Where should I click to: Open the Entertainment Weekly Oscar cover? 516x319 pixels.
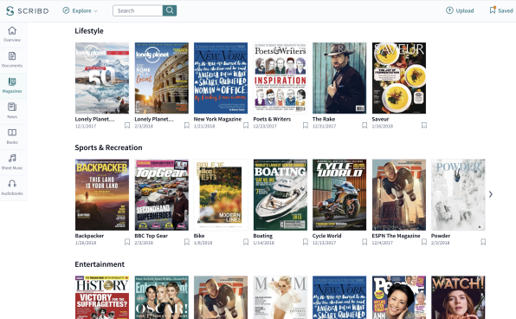[x=162, y=297]
